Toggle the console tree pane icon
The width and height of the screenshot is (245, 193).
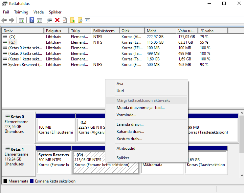(x=22, y=20)
